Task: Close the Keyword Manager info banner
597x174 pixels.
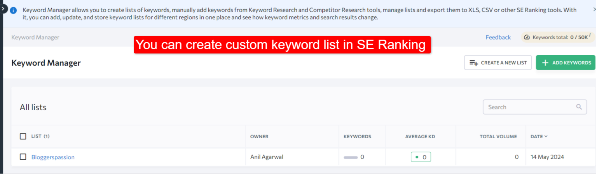Action: coord(594,9)
